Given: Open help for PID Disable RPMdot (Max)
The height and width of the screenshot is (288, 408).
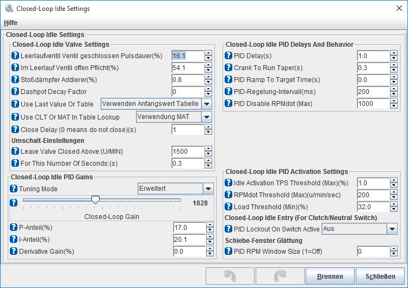Looking at the screenshot, I should 229,104.
